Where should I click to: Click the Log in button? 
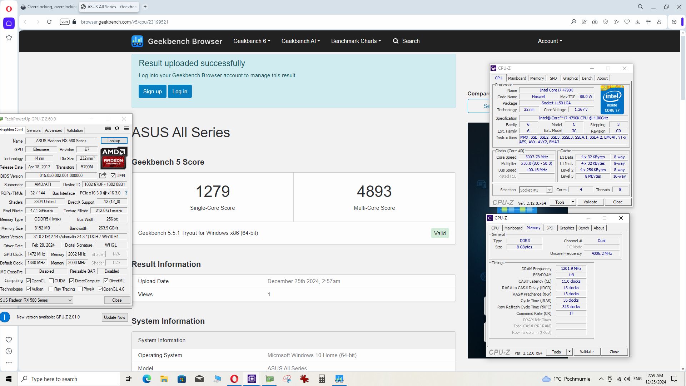(180, 91)
